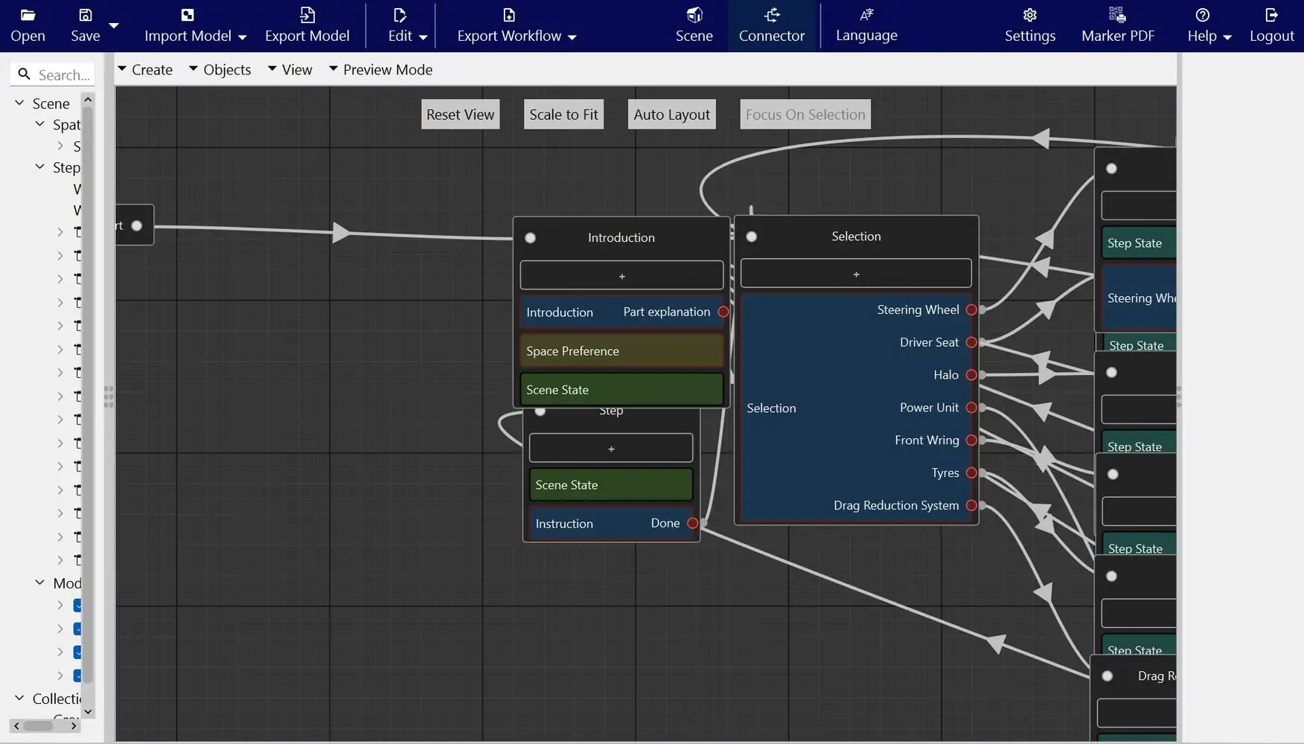This screenshot has height=744, width=1304.
Task: Click the Front Wring output port
Action: [971, 440]
